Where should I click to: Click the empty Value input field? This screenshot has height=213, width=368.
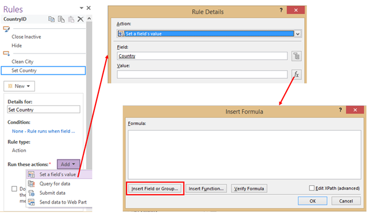click(202, 74)
